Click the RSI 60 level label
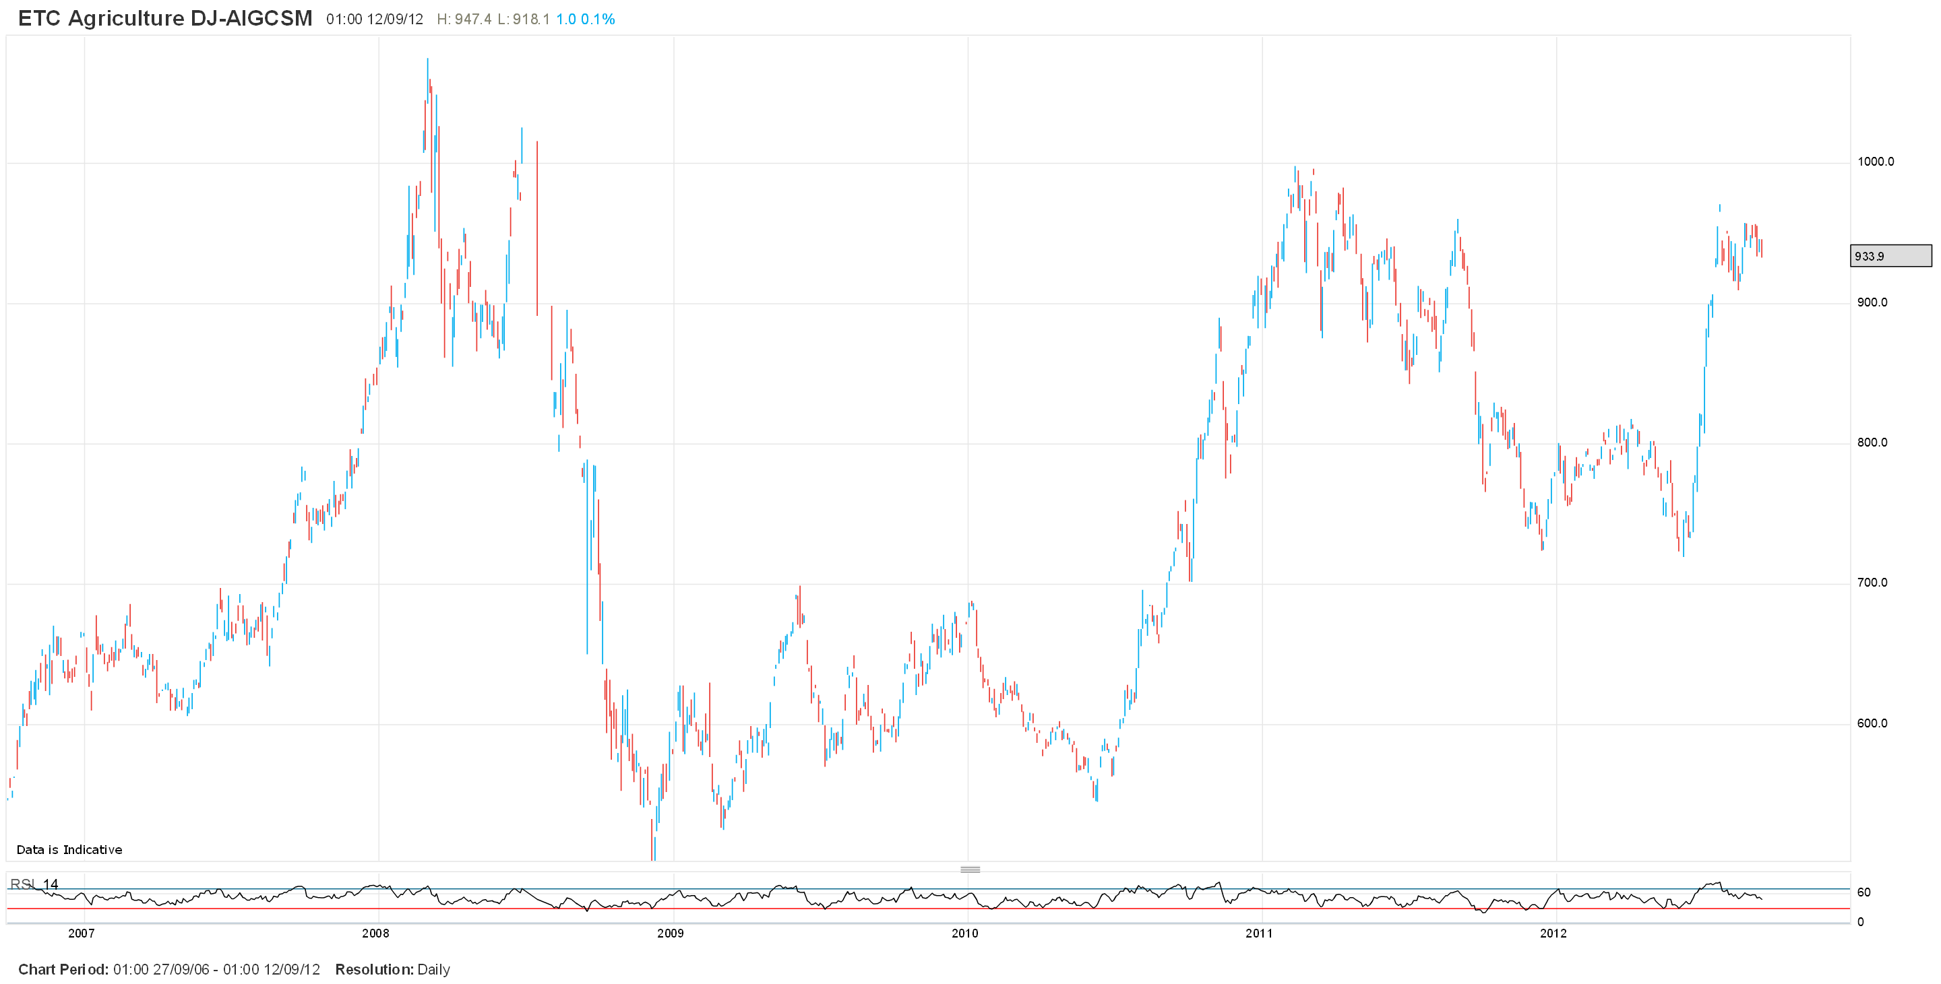The height and width of the screenshot is (984, 1941). click(x=1863, y=893)
